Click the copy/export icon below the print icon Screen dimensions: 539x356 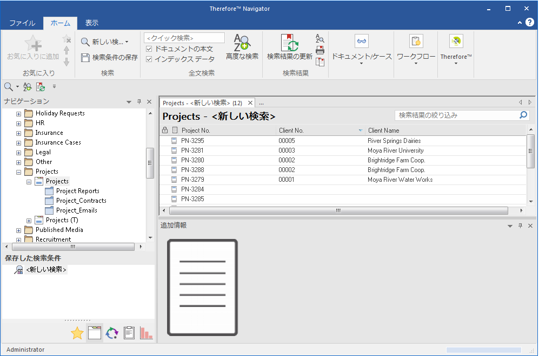coord(320,62)
